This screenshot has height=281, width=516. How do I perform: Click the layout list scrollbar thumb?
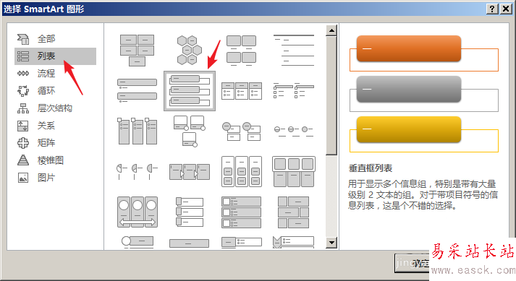tap(331, 95)
